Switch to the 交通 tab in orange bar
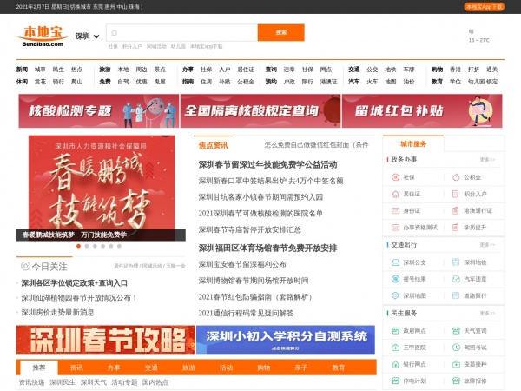The image size is (521, 391). point(151,368)
